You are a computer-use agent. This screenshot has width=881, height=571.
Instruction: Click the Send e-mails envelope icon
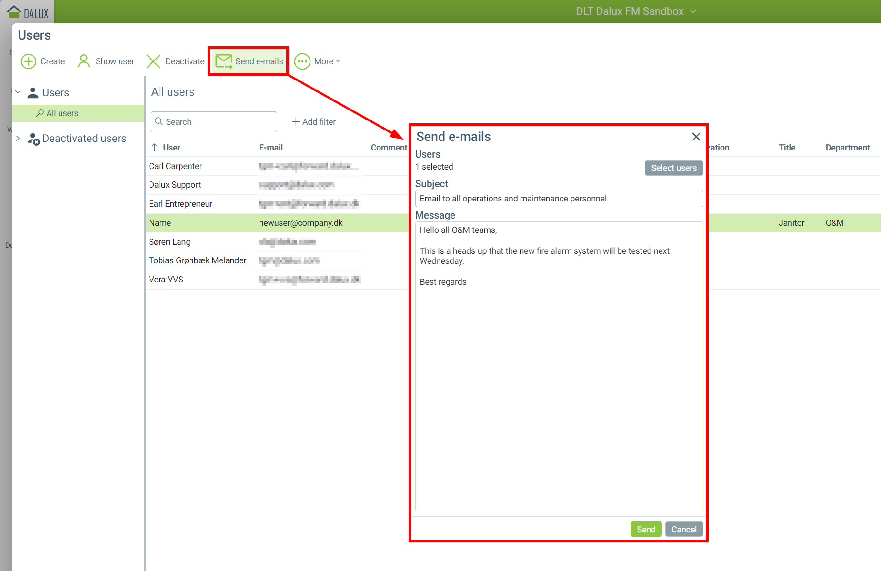tap(223, 61)
